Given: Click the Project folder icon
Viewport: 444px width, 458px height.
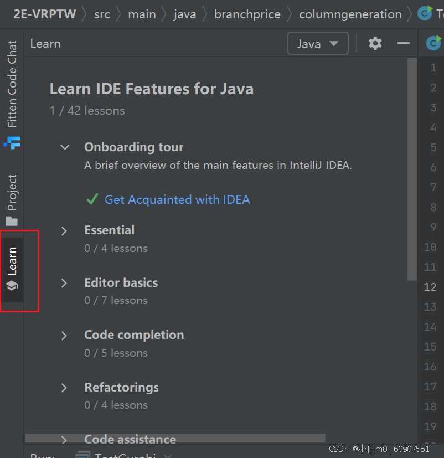Looking at the screenshot, I should coord(12,221).
